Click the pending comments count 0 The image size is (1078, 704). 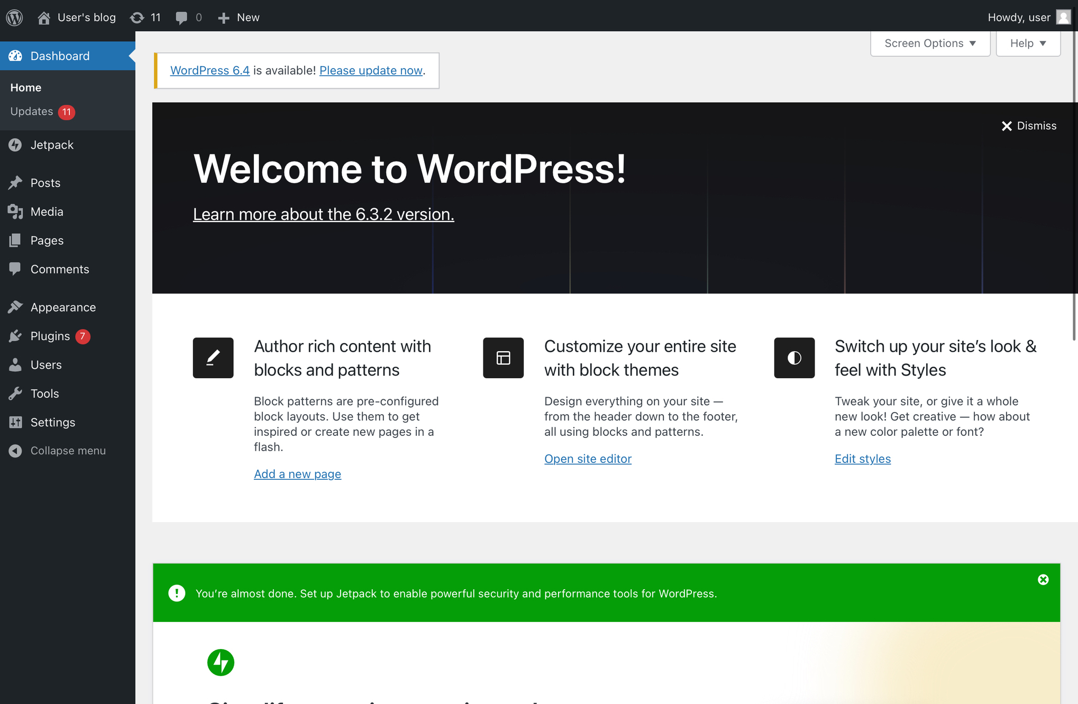coord(199,17)
